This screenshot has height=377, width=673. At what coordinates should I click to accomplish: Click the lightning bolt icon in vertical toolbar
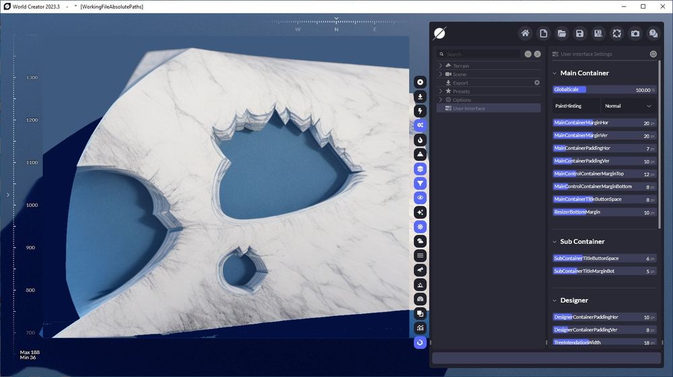coord(420,111)
